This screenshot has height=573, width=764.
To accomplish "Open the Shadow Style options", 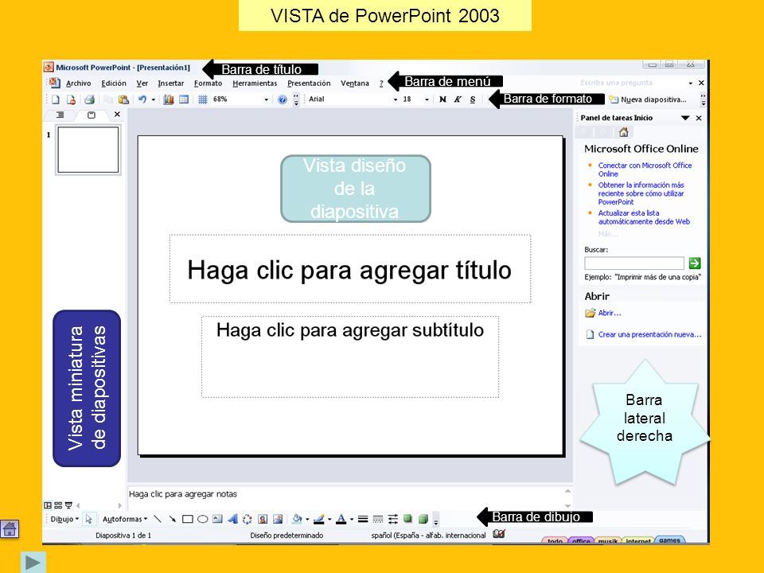I will (407, 519).
